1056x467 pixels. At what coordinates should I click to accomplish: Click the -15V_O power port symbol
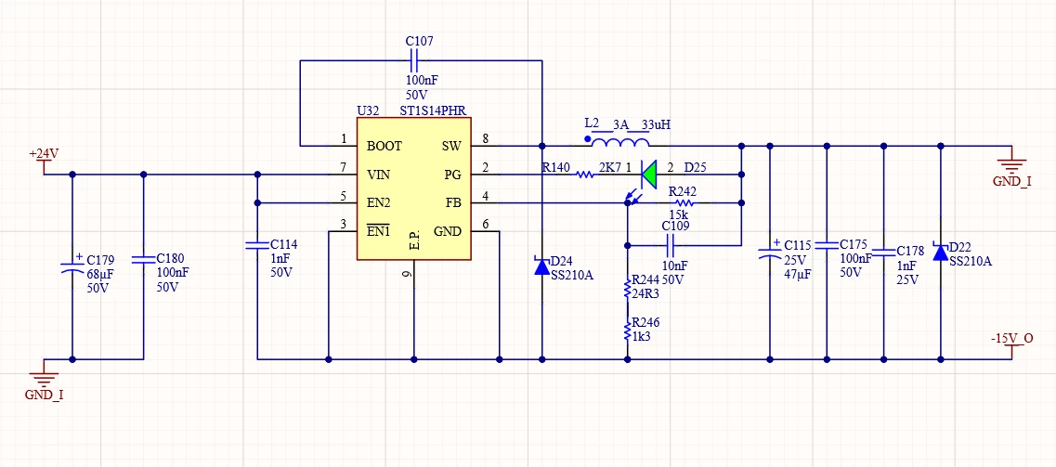tap(1011, 344)
